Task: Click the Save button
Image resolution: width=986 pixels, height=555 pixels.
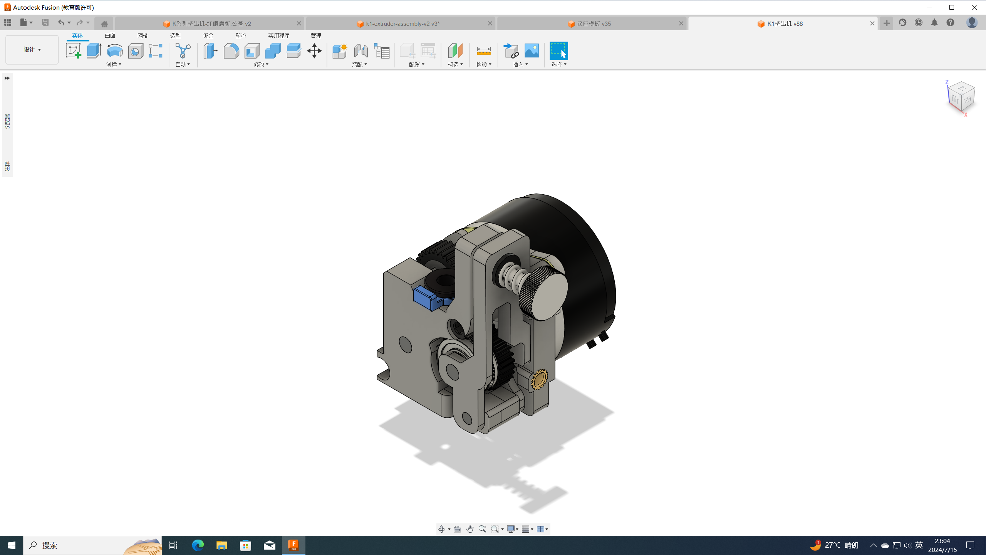Action: pos(45,22)
